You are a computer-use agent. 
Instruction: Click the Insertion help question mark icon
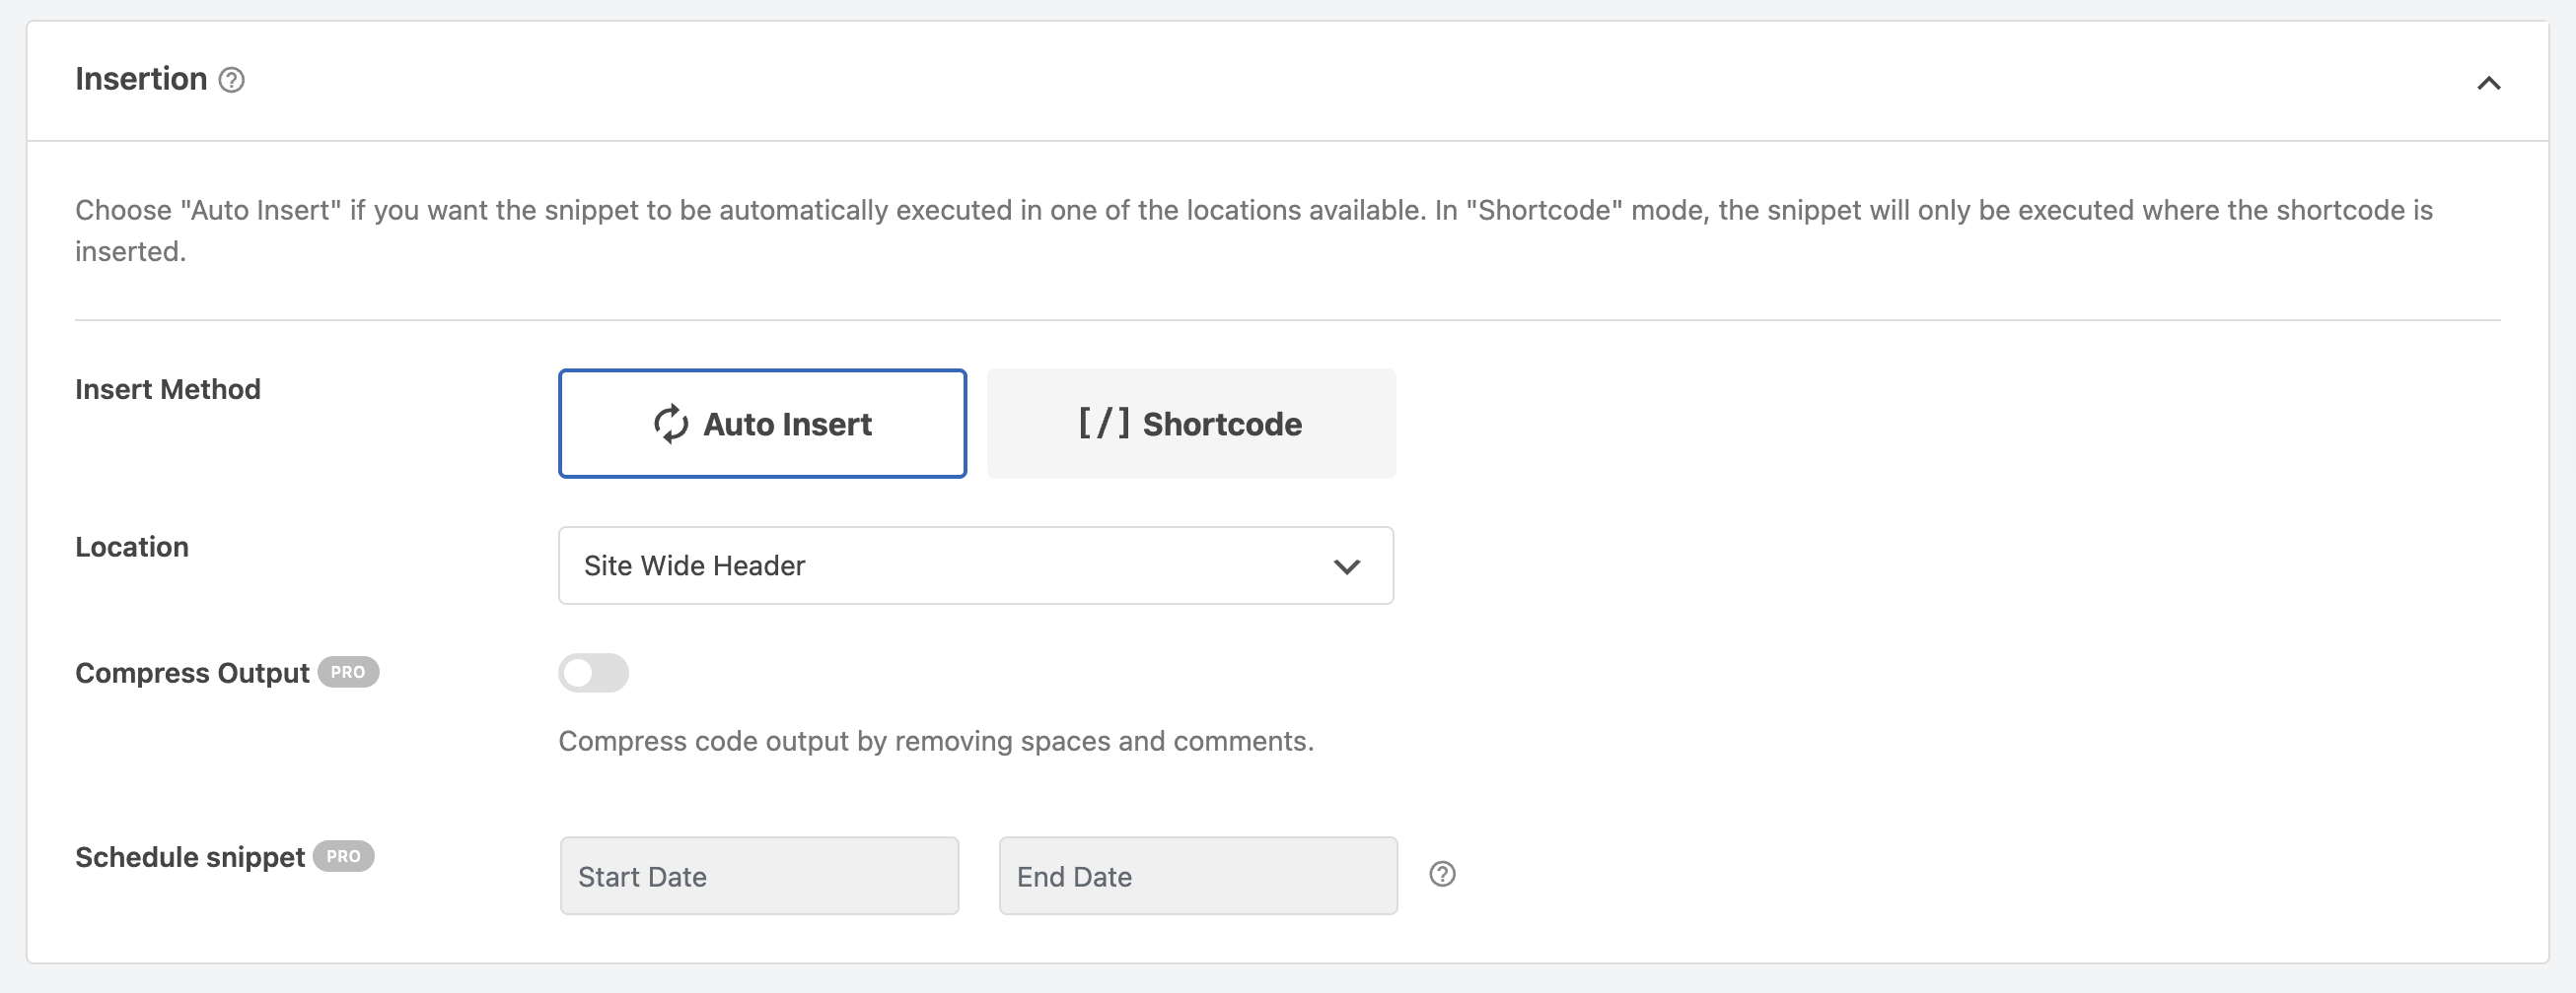[231, 80]
